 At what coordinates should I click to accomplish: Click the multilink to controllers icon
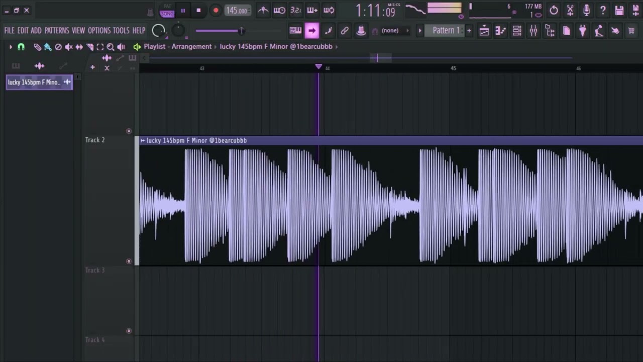(x=361, y=31)
